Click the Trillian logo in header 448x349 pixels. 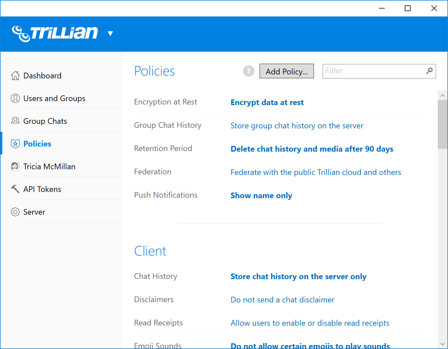click(x=55, y=34)
